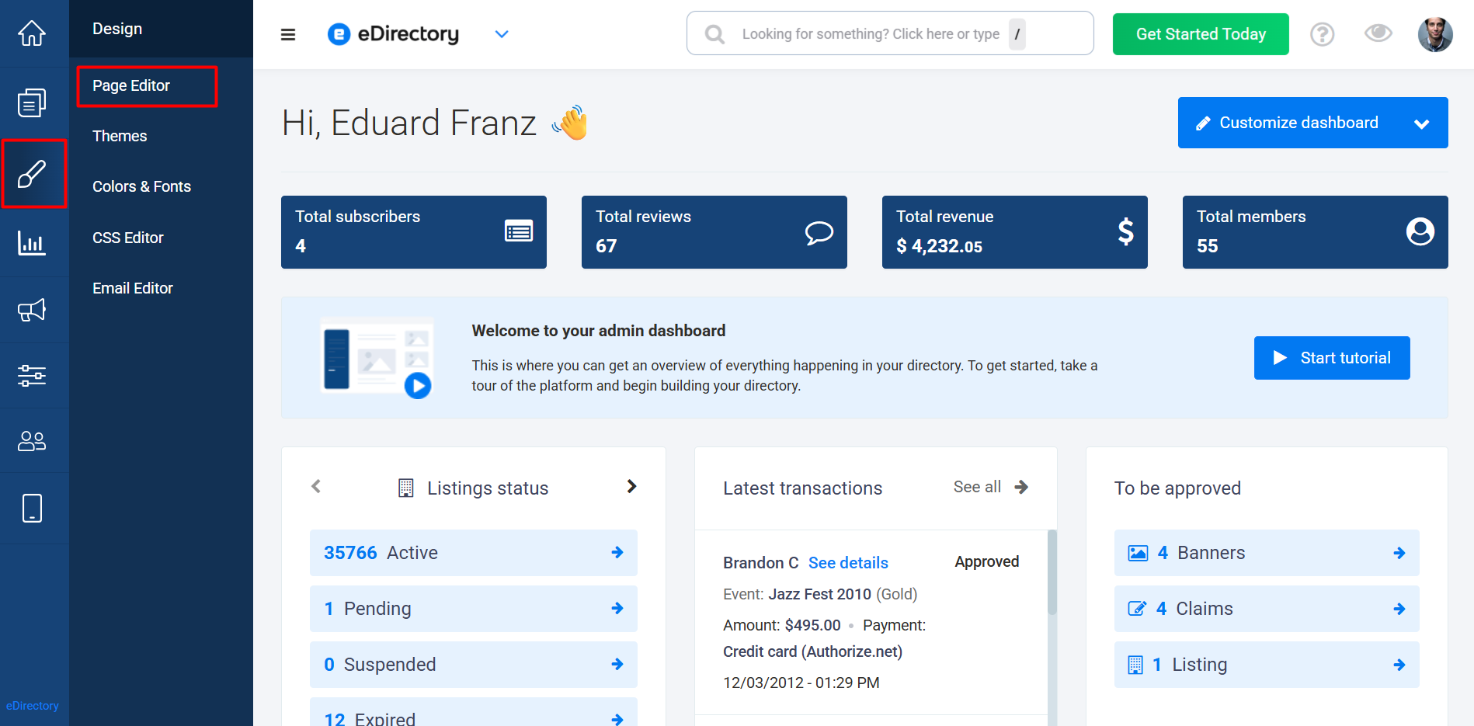
Task: Click Start tutorial button
Action: [1332, 358]
